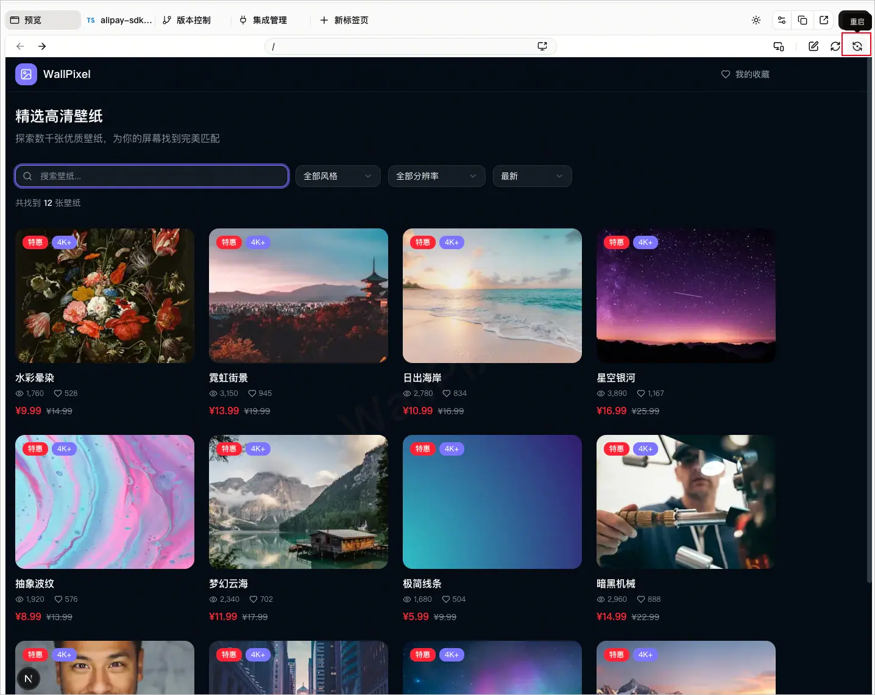Click the heart icon on the 霓虹街景 card
The width and height of the screenshot is (875, 695).
coord(252,393)
